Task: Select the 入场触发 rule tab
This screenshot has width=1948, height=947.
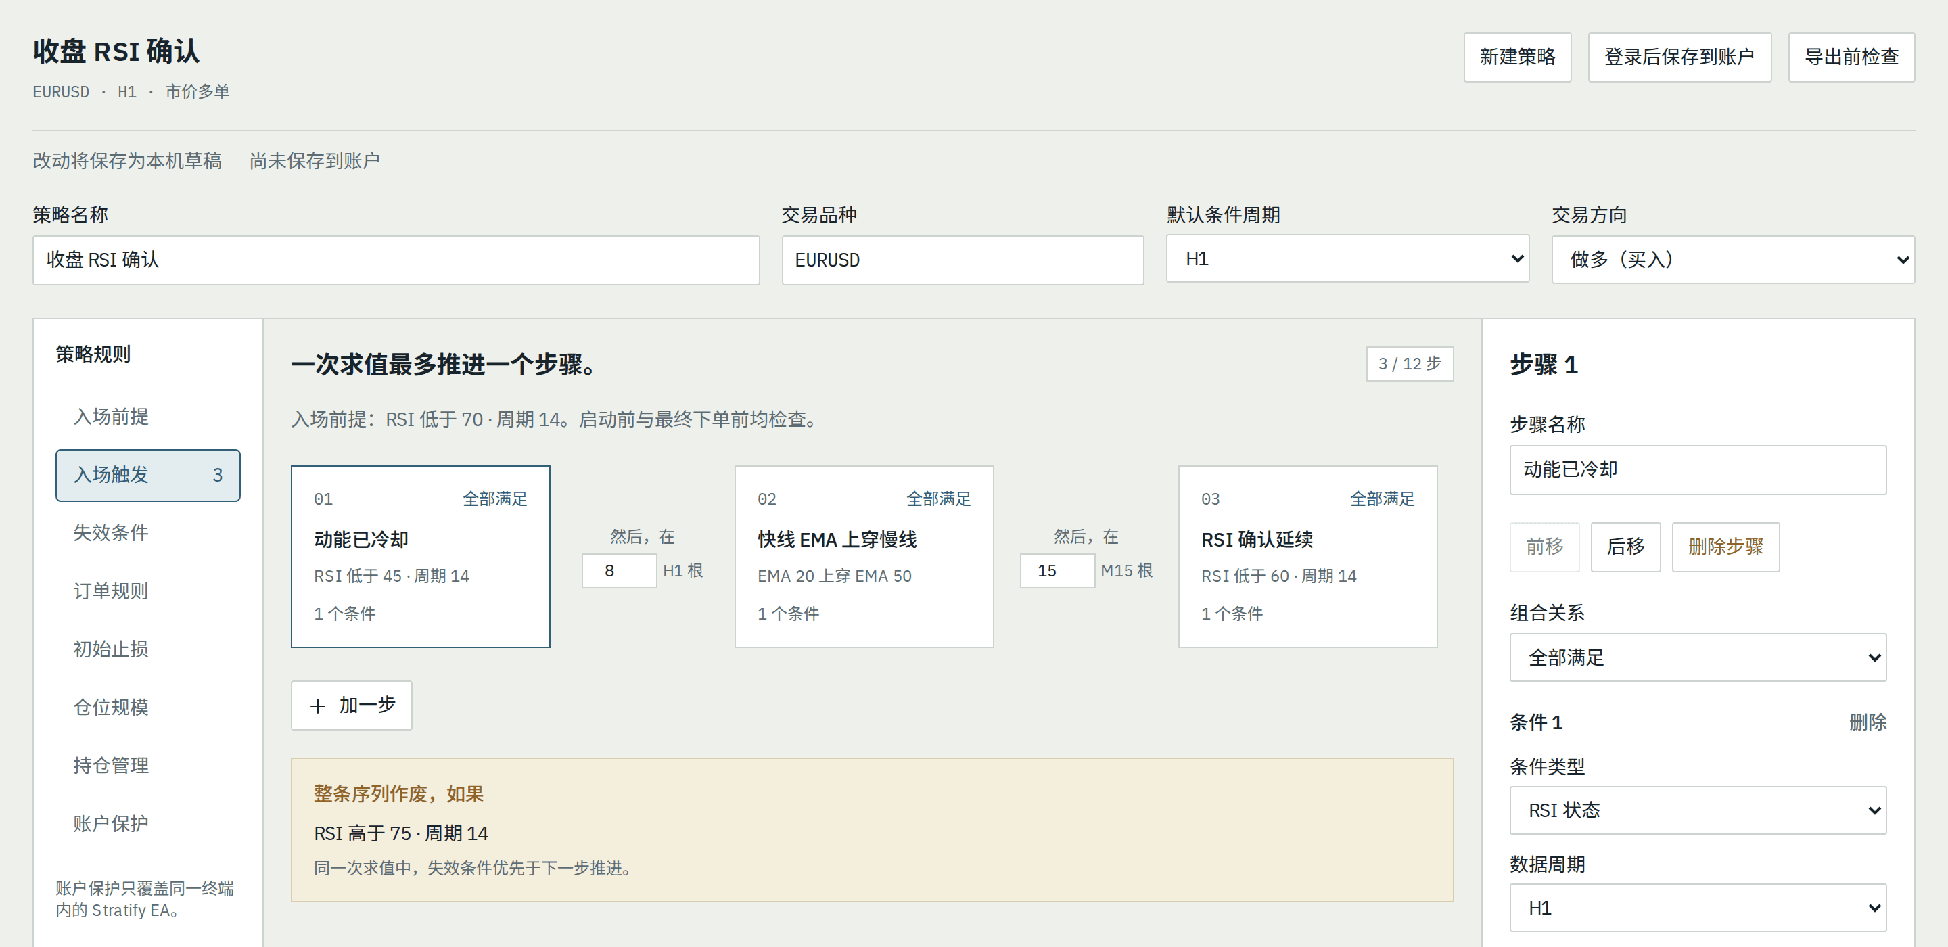Action: (147, 475)
